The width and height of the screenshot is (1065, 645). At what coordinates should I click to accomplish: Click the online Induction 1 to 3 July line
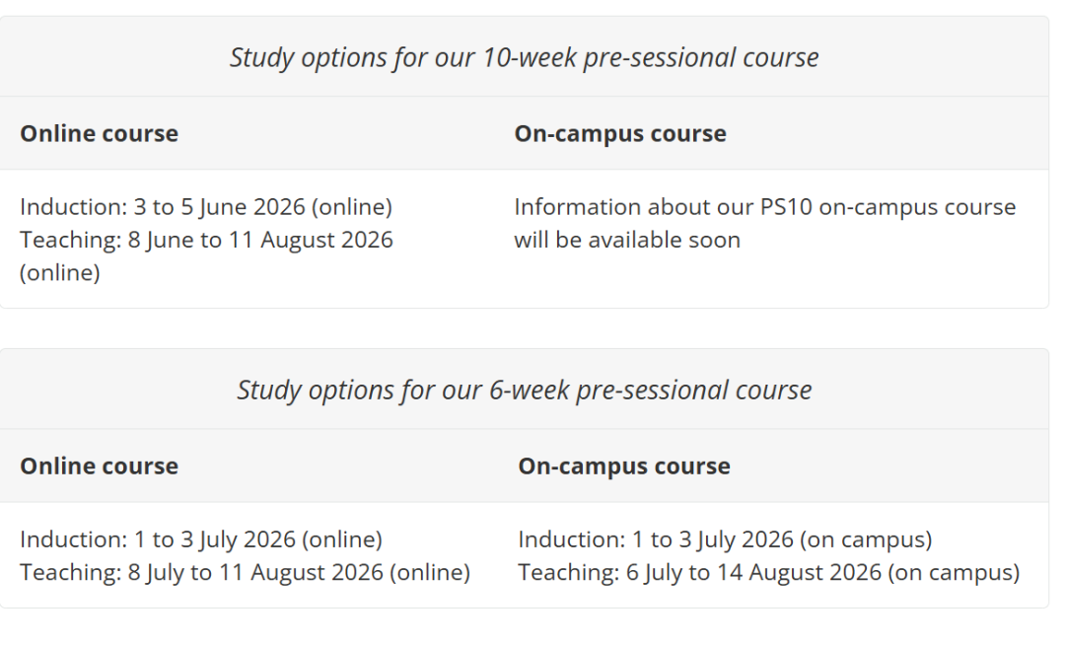(200, 539)
